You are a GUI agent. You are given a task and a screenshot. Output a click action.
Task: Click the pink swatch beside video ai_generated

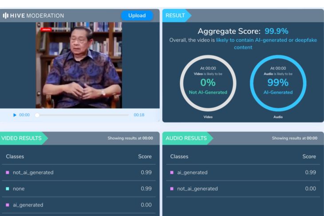point(8,205)
